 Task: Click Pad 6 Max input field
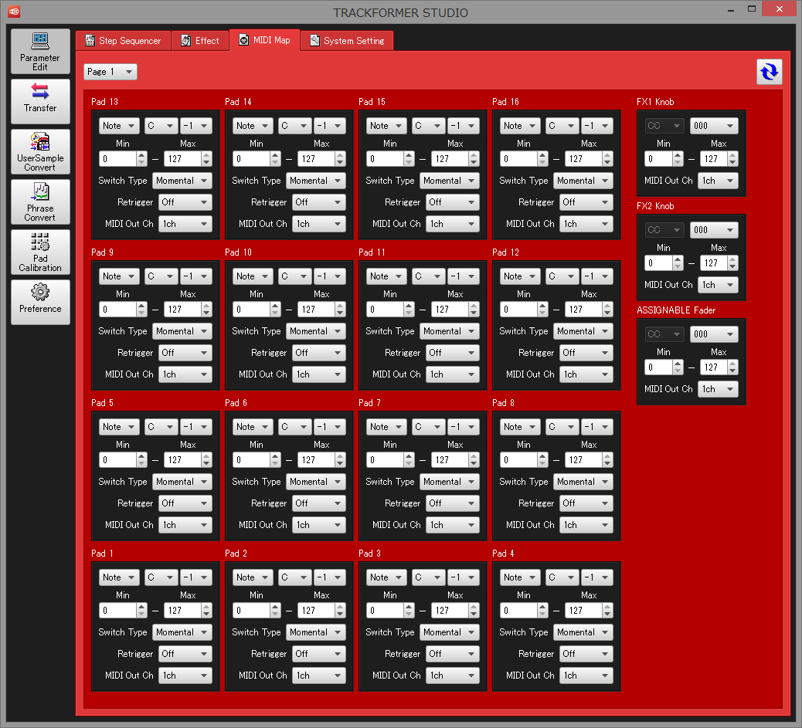317,460
